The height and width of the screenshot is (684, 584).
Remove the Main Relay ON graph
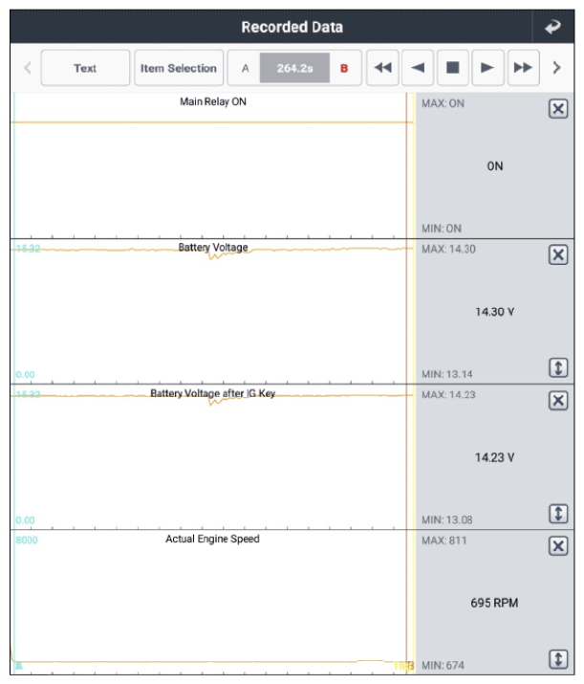click(x=558, y=109)
